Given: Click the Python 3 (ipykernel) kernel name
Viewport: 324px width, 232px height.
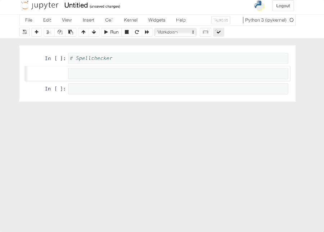Looking at the screenshot, I should (x=266, y=20).
